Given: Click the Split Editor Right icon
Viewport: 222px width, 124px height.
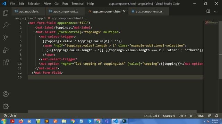Looking at the screenshot, I should point(208,11).
